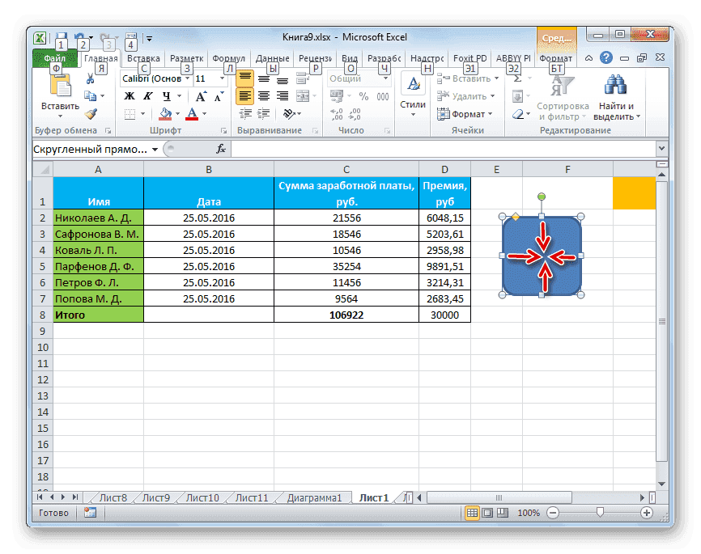This screenshot has width=701, height=554.
Task: Open the Файл menu
Action: coord(54,57)
